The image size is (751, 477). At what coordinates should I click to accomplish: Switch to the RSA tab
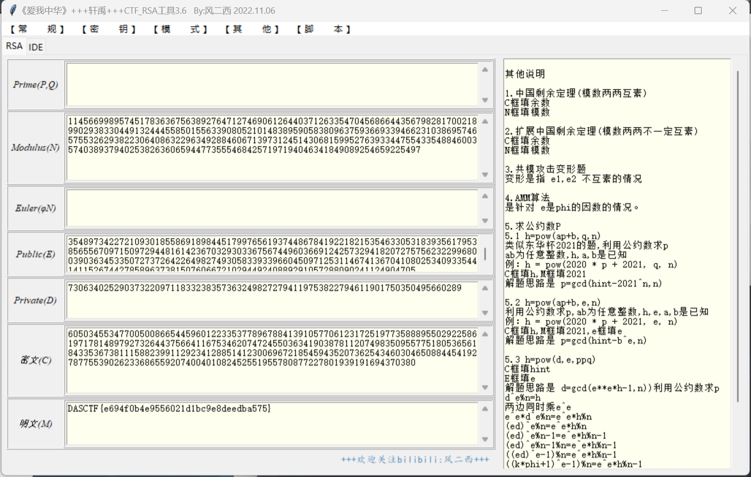click(14, 46)
